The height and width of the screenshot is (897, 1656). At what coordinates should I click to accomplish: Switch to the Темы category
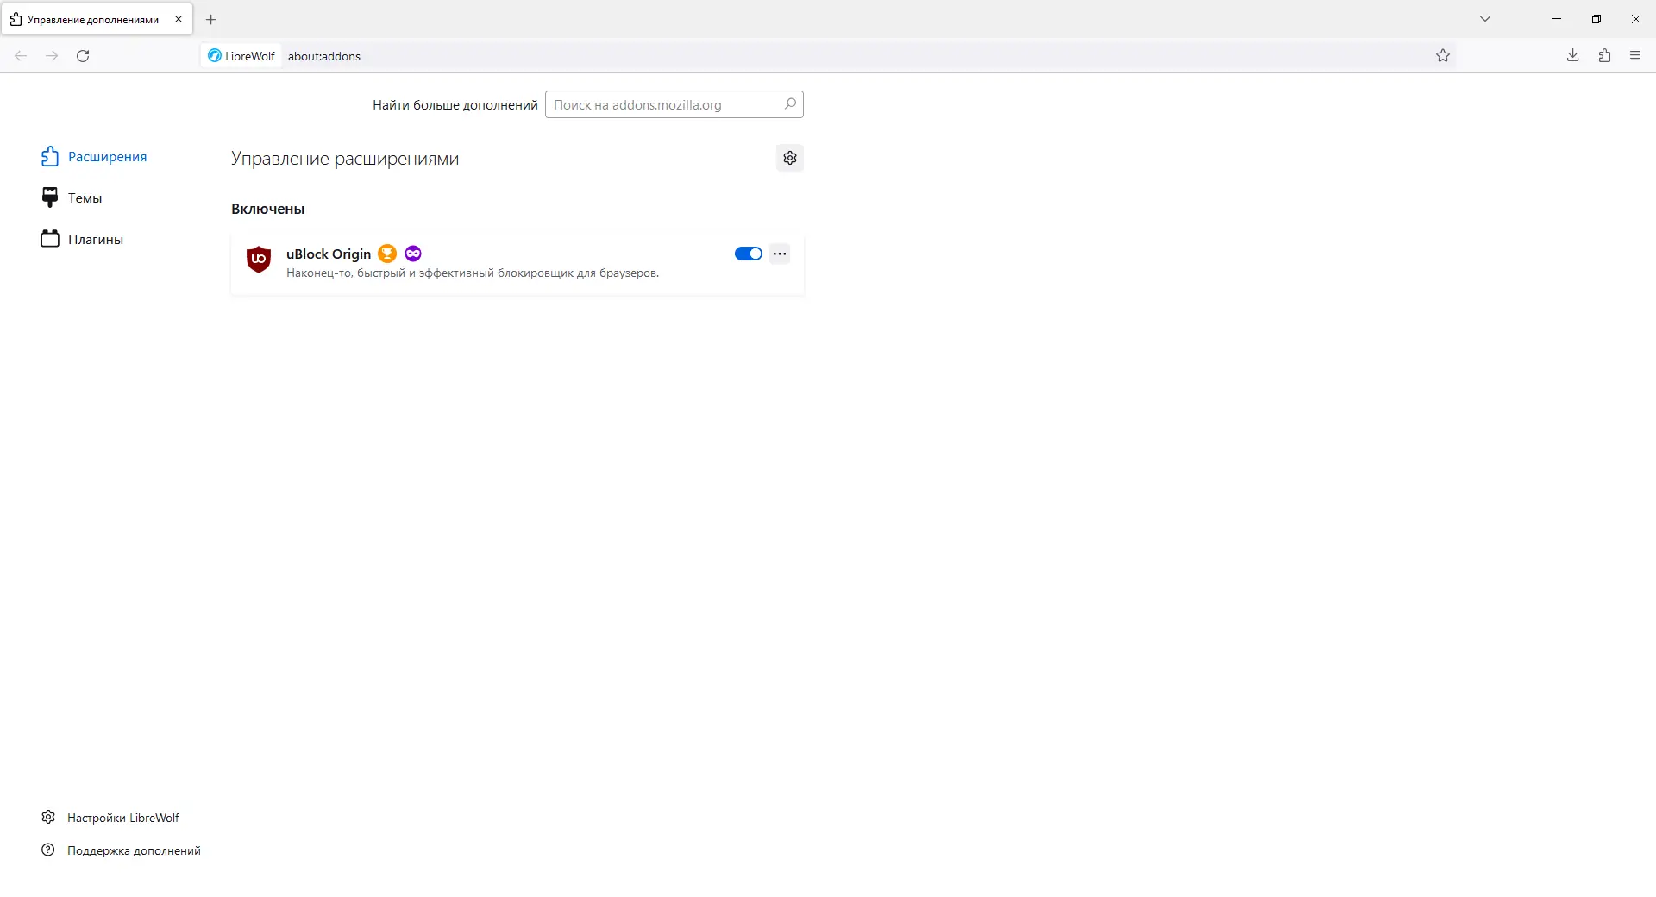tap(85, 198)
